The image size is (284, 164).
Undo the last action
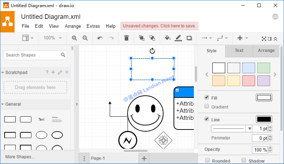[100, 38]
